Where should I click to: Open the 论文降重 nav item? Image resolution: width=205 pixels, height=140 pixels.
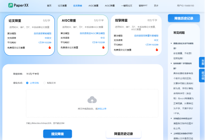(x=78, y=6)
